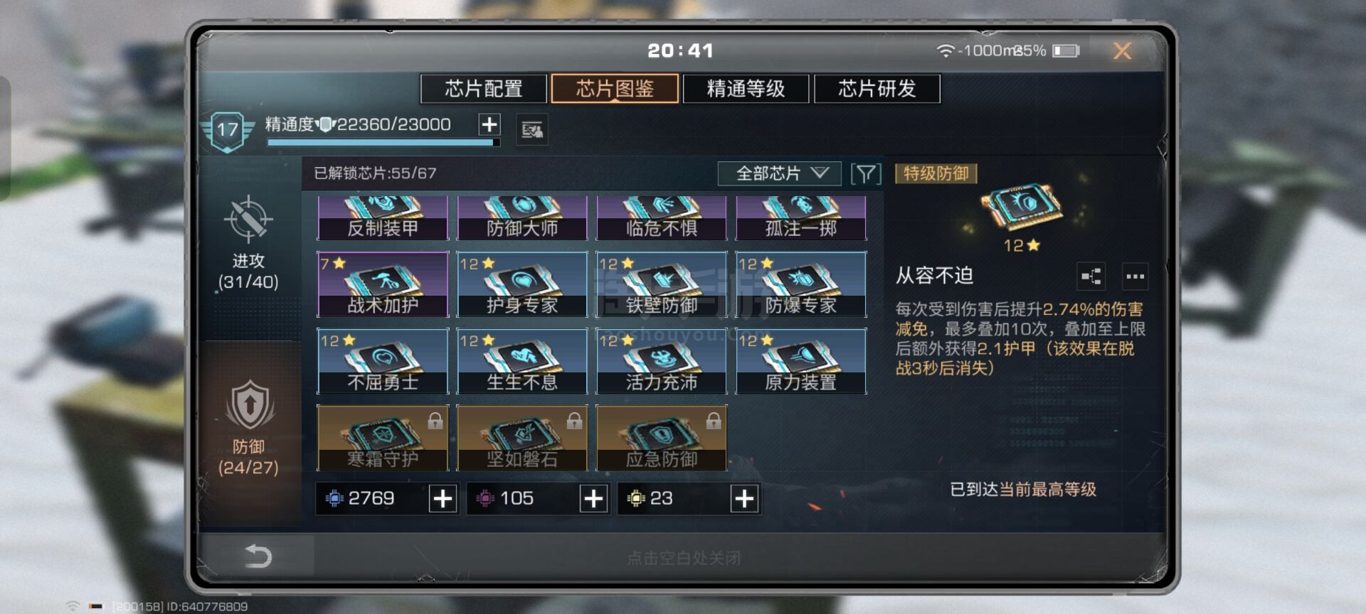Select the 防御 defense category icon
Image resolution: width=1366 pixels, height=614 pixels.
(x=249, y=405)
